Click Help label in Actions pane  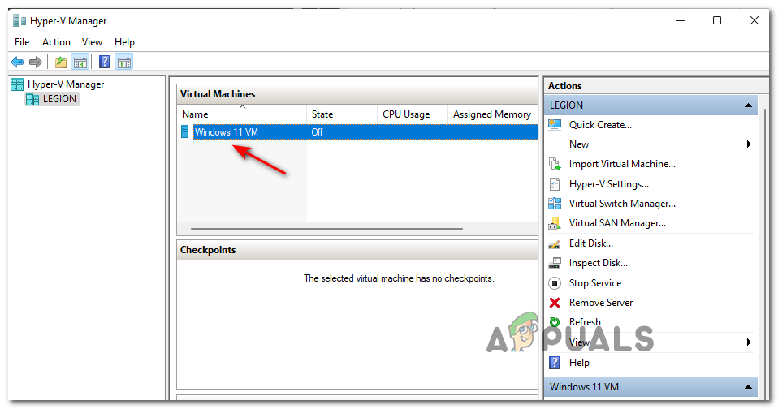[579, 363]
